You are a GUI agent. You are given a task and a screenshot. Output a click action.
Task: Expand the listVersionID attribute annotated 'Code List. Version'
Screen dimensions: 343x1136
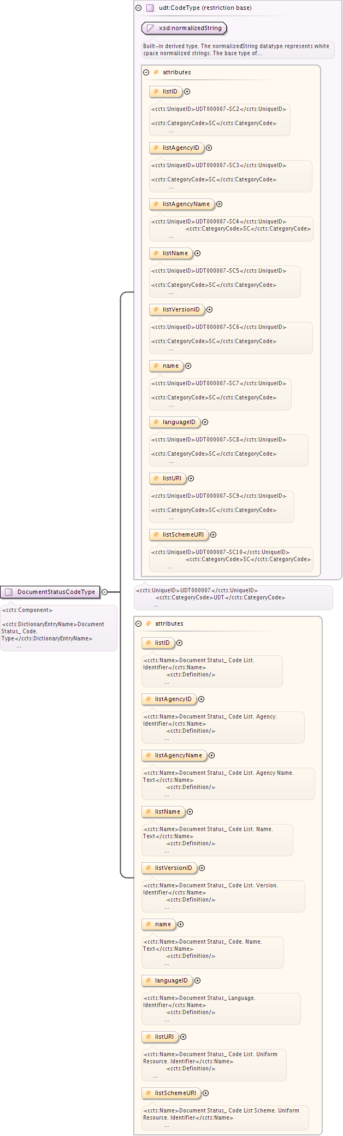(x=202, y=868)
